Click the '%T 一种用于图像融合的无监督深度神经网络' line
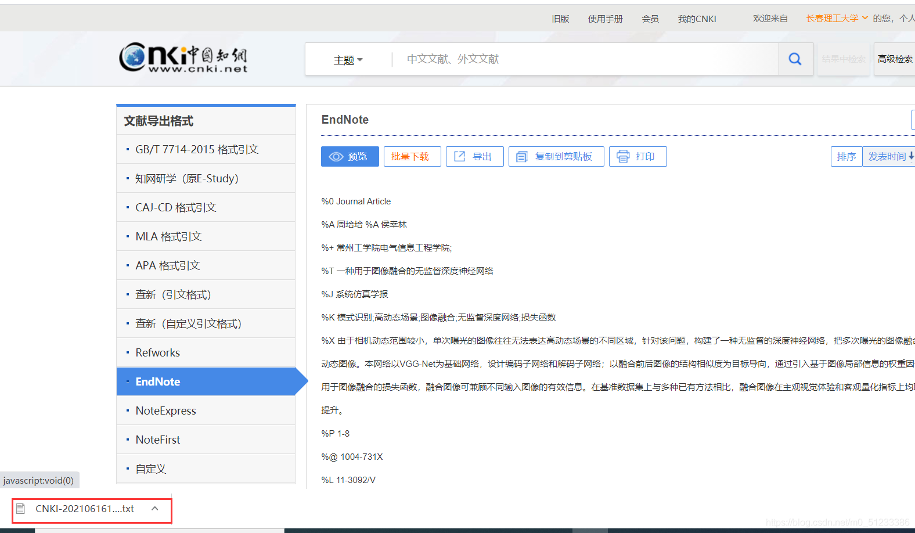 point(407,271)
